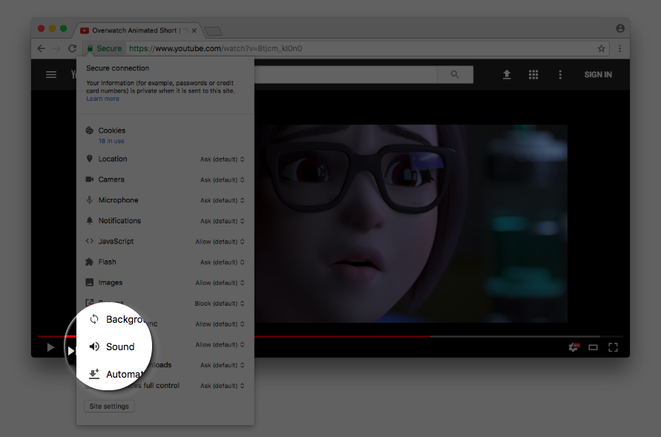661x437 pixels.
Task: Enter fullscreen on the video player
Action: [613, 346]
